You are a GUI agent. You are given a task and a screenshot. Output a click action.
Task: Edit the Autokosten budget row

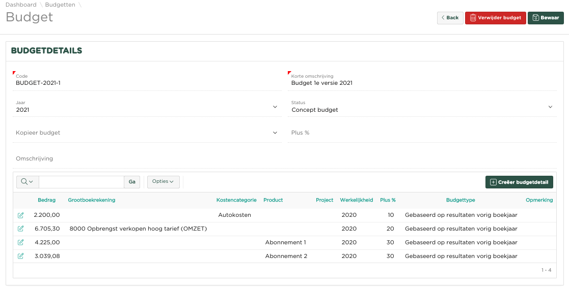(20, 215)
